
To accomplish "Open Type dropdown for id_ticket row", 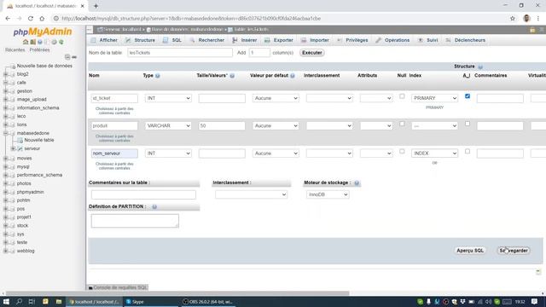I will pos(168,98).
